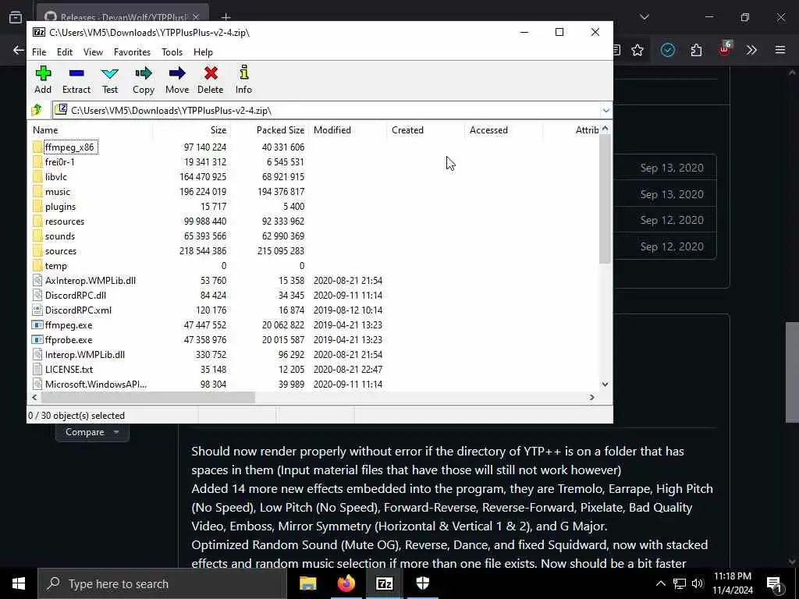Select DiscordRPC.dll file

point(76,296)
